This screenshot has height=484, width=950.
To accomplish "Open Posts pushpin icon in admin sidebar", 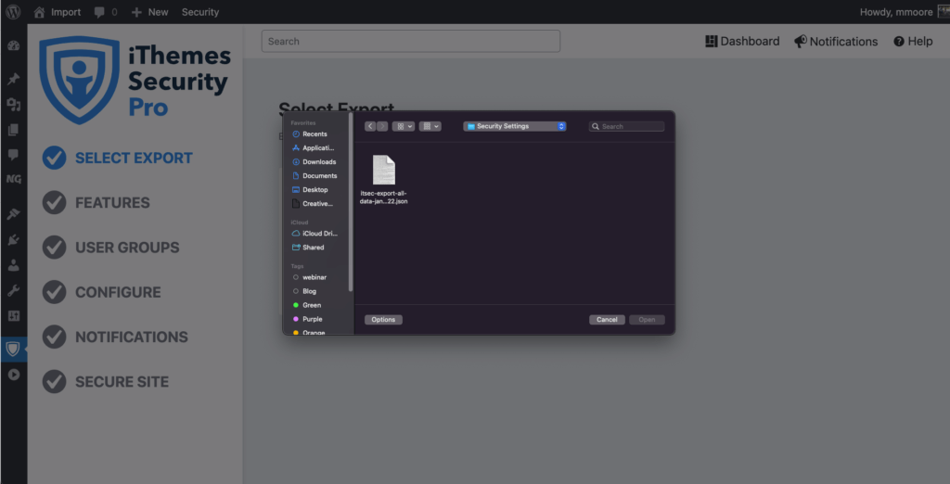I will (13, 80).
